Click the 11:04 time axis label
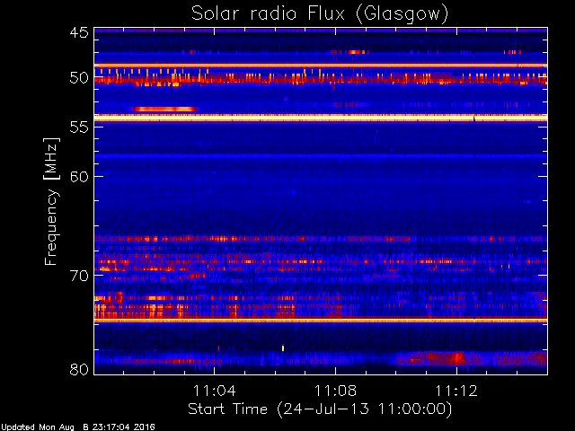This screenshot has height=431, width=575. pos(214,391)
